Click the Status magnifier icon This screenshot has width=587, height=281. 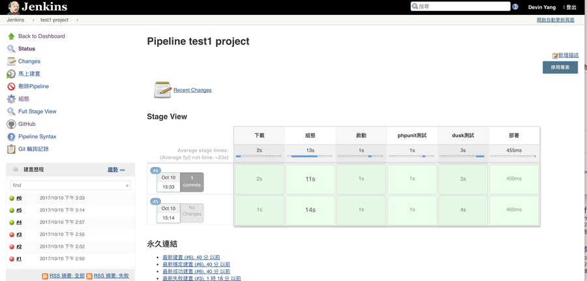click(11, 49)
